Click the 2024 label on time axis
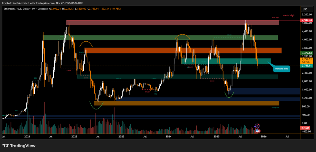 tap(168, 136)
